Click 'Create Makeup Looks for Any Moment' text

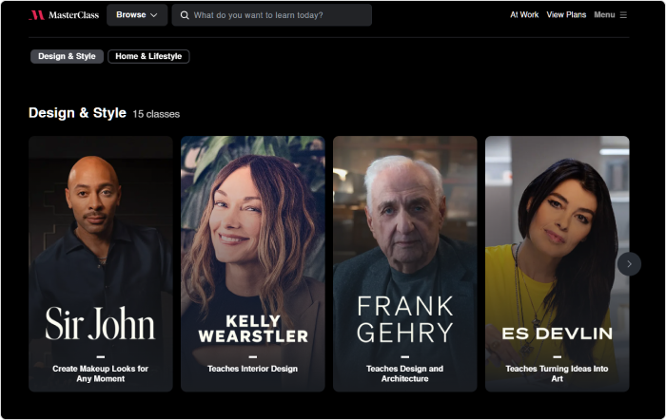click(x=100, y=373)
